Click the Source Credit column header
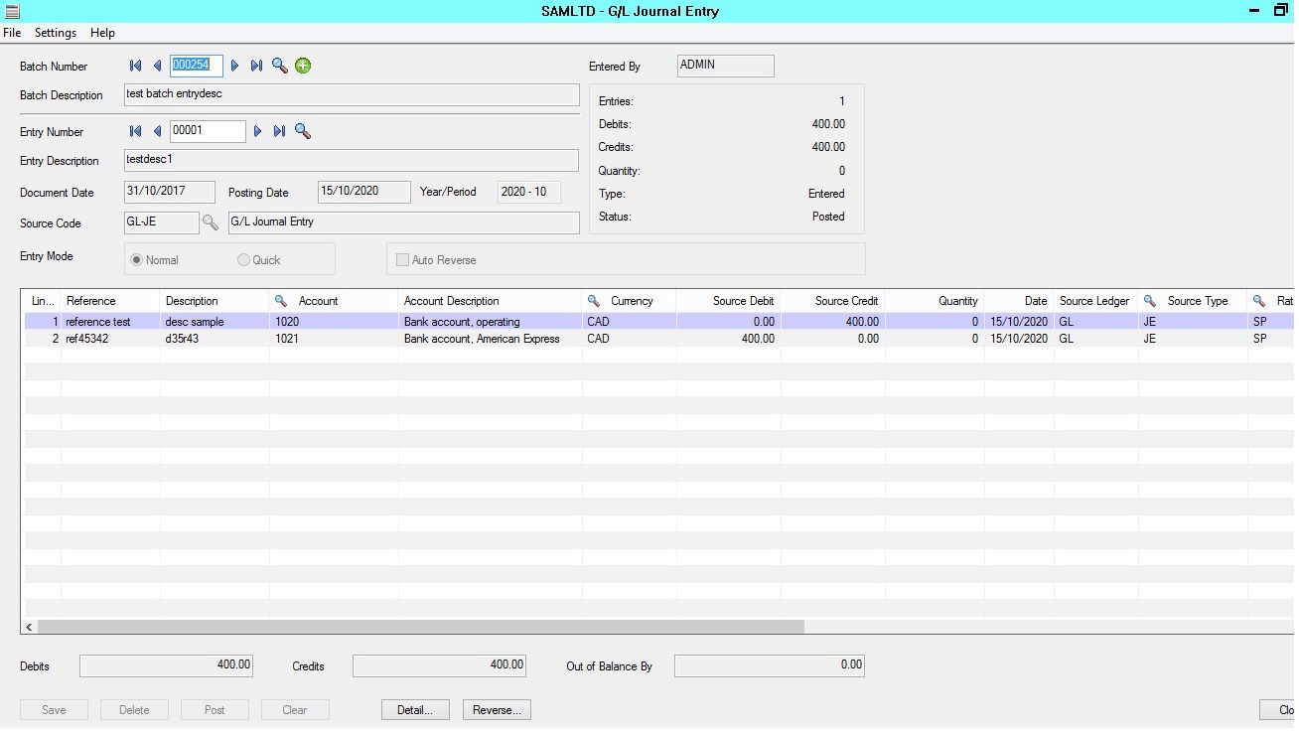Screen dimensions: 1299x734 point(833,301)
